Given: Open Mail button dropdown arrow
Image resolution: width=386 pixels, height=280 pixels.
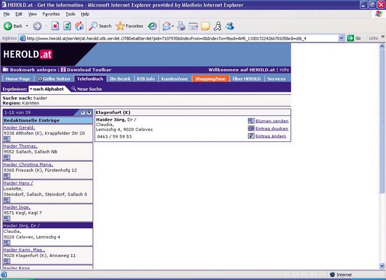Looking at the screenshot, I should tap(173, 26).
